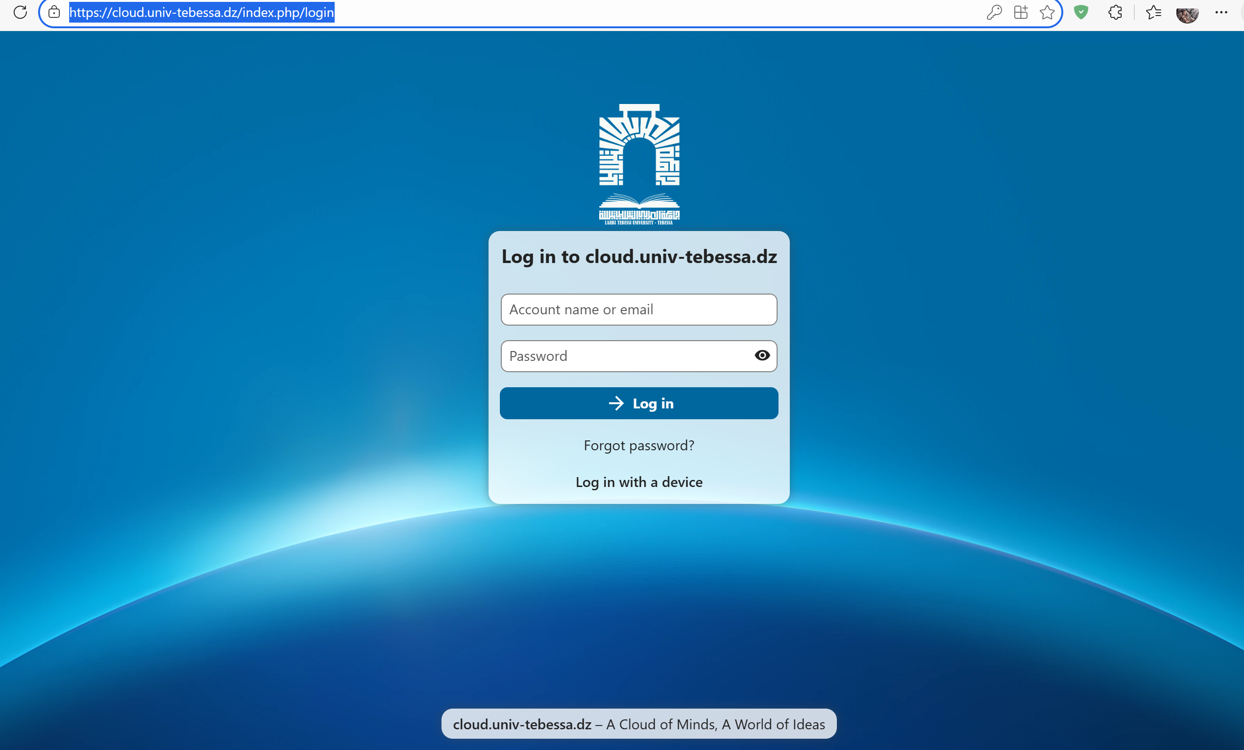The image size is (1244, 750).
Task: Reload the current page
Action: tap(20, 13)
